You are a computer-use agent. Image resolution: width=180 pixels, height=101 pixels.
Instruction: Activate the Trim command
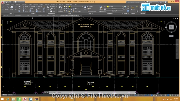(39, 7)
